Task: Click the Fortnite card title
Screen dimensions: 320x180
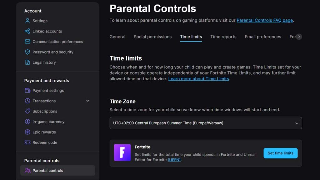Action: click(142, 147)
